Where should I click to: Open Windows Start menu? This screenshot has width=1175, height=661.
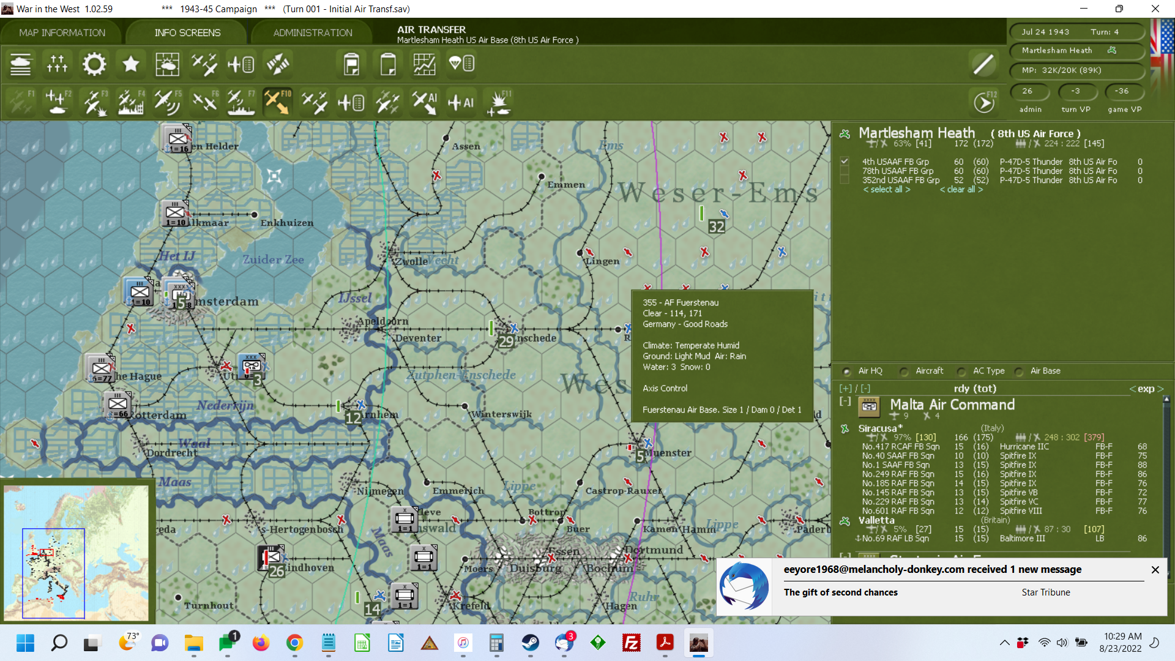(x=25, y=643)
